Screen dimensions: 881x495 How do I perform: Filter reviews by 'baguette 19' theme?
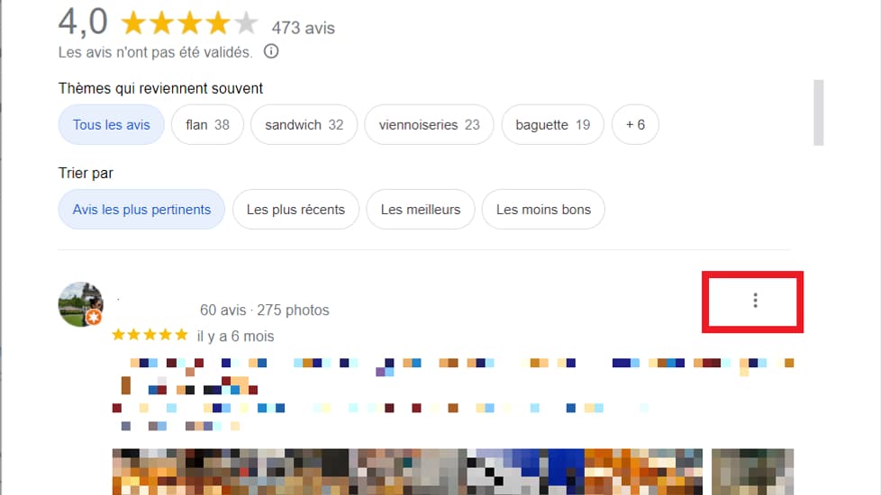click(x=553, y=124)
